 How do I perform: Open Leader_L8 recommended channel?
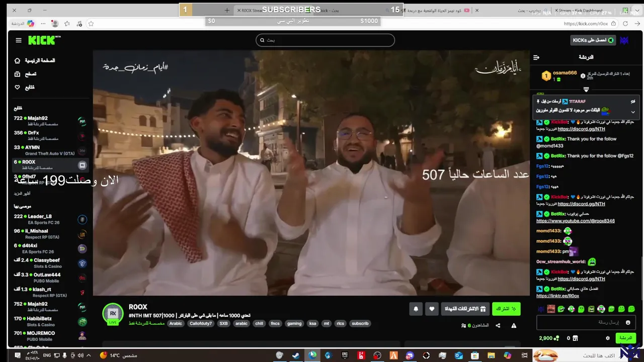pos(50,219)
